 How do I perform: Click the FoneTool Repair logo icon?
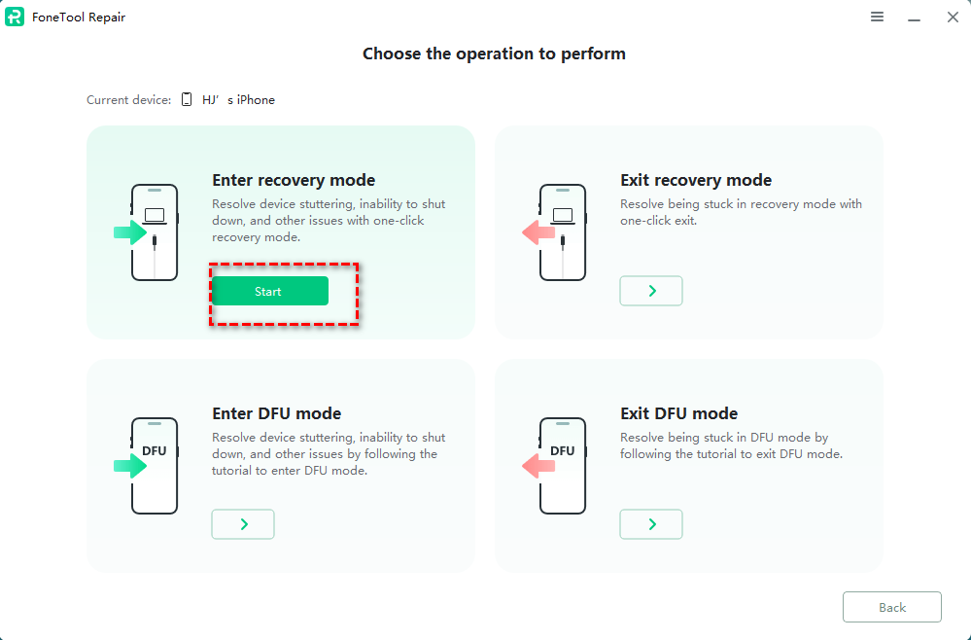pos(15,17)
